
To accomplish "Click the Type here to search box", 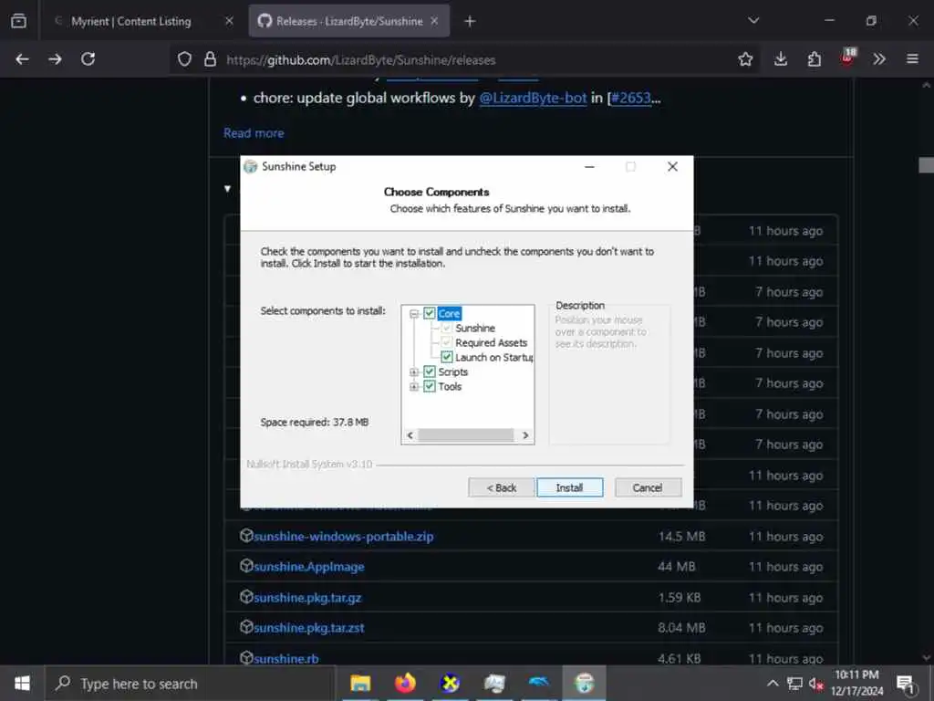I will pos(191,684).
